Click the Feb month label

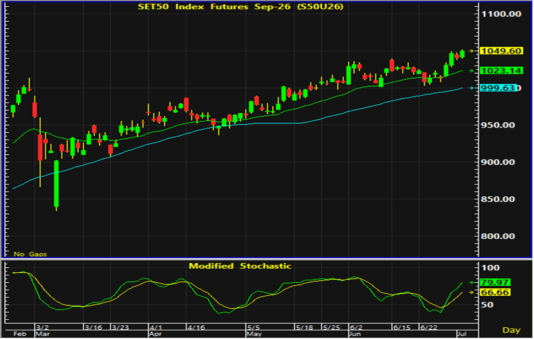point(20,334)
